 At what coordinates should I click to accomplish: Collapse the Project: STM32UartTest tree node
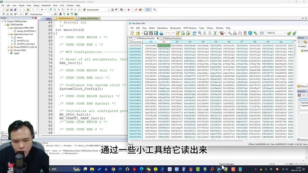click(x=2, y=21)
